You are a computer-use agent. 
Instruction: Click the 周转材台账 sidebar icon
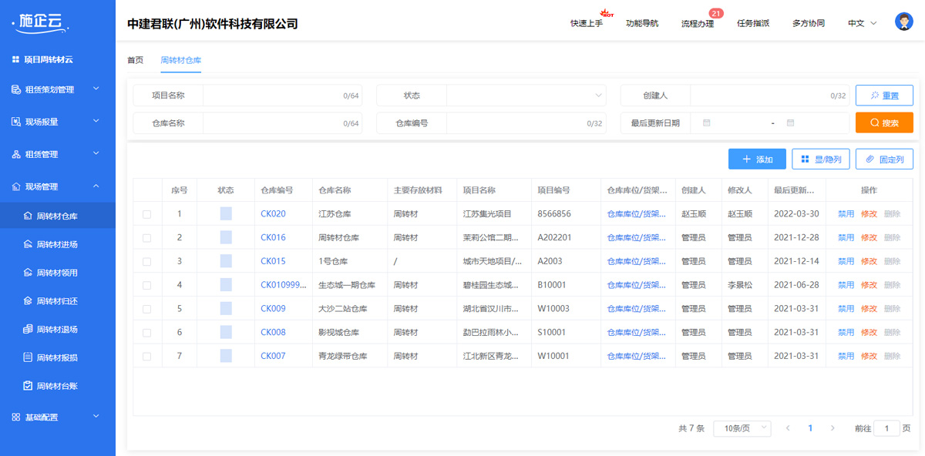[x=28, y=386]
